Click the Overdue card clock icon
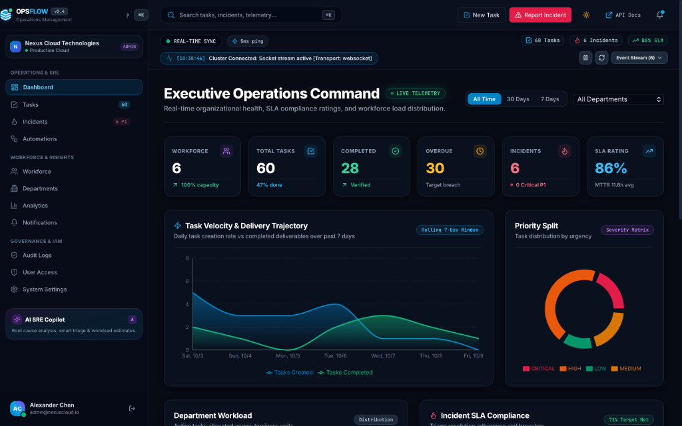The width and height of the screenshot is (682, 426). pos(480,151)
